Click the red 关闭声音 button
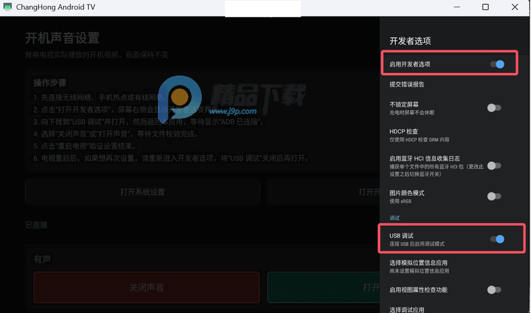The image size is (531, 313). tap(146, 287)
